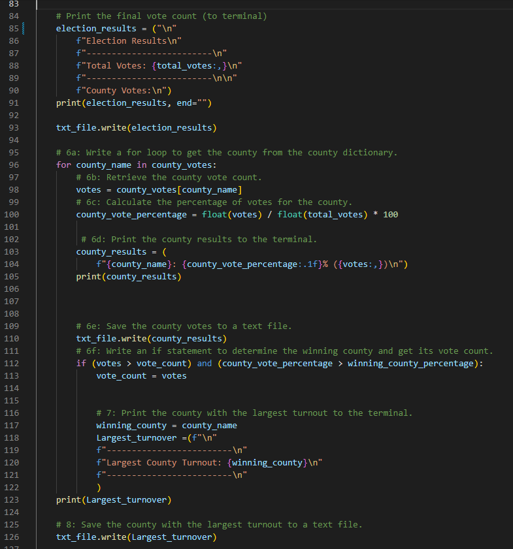Click '{total_votes:,}' in the Total Votes string

click(x=190, y=66)
